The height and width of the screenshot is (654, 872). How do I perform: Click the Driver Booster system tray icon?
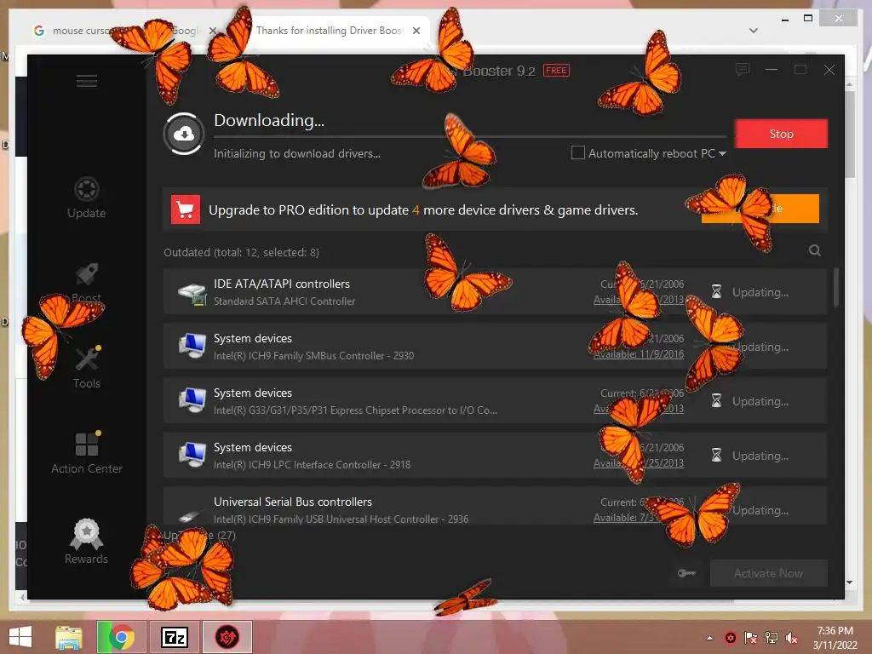point(730,638)
